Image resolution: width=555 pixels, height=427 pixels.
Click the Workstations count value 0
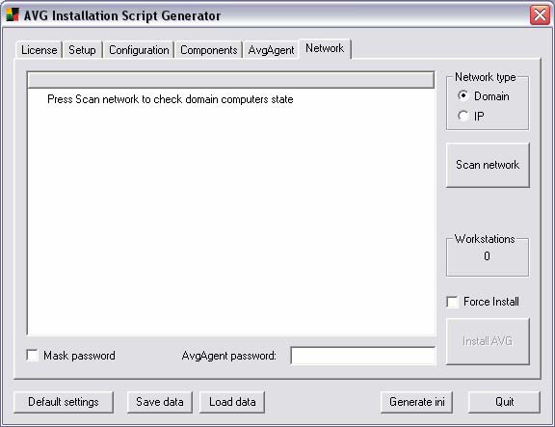point(487,255)
